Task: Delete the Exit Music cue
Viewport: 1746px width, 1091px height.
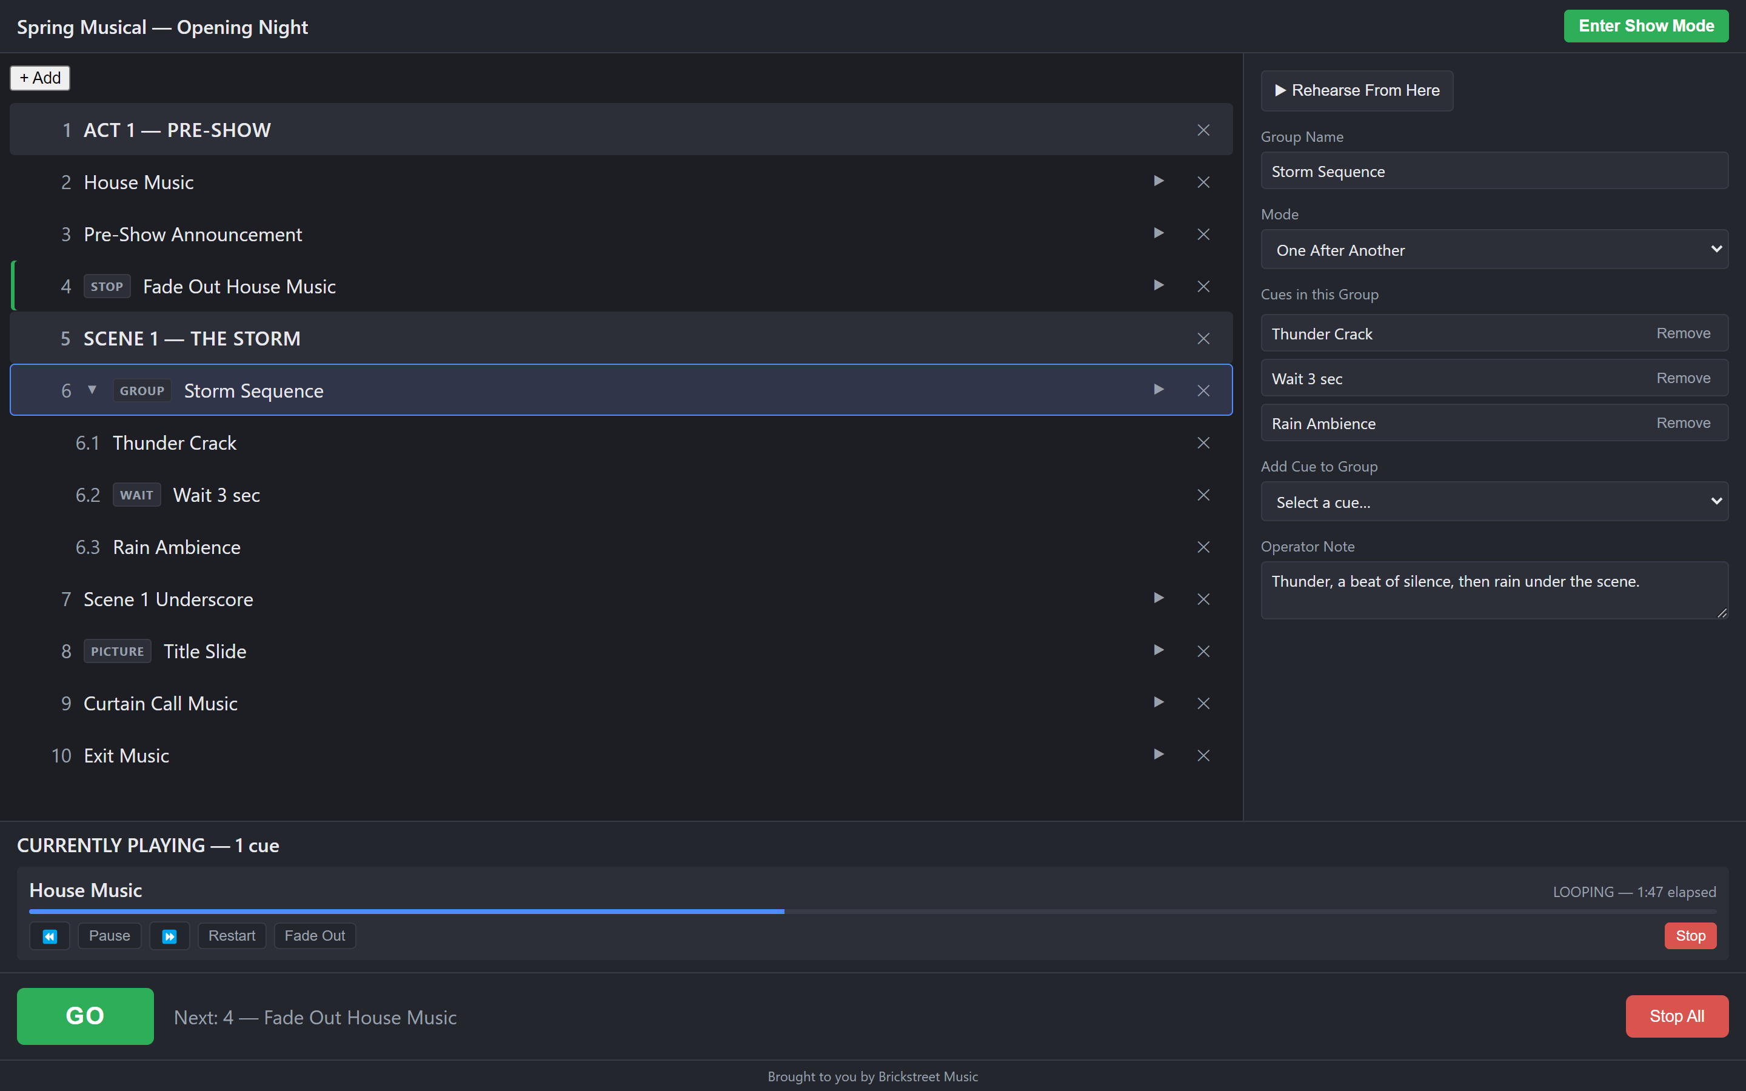Action: [1203, 755]
